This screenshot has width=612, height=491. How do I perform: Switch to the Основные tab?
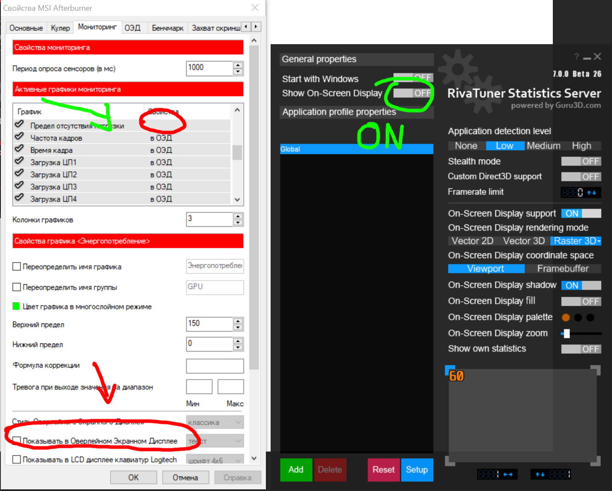pos(26,28)
